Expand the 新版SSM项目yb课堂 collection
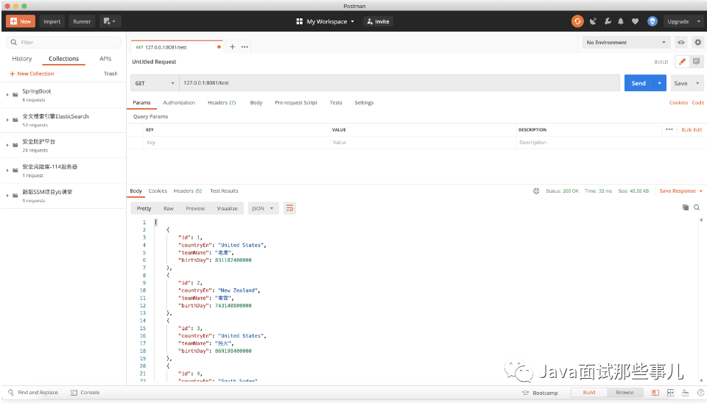Screen dimensions: 707x403 [x=7, y=196]
